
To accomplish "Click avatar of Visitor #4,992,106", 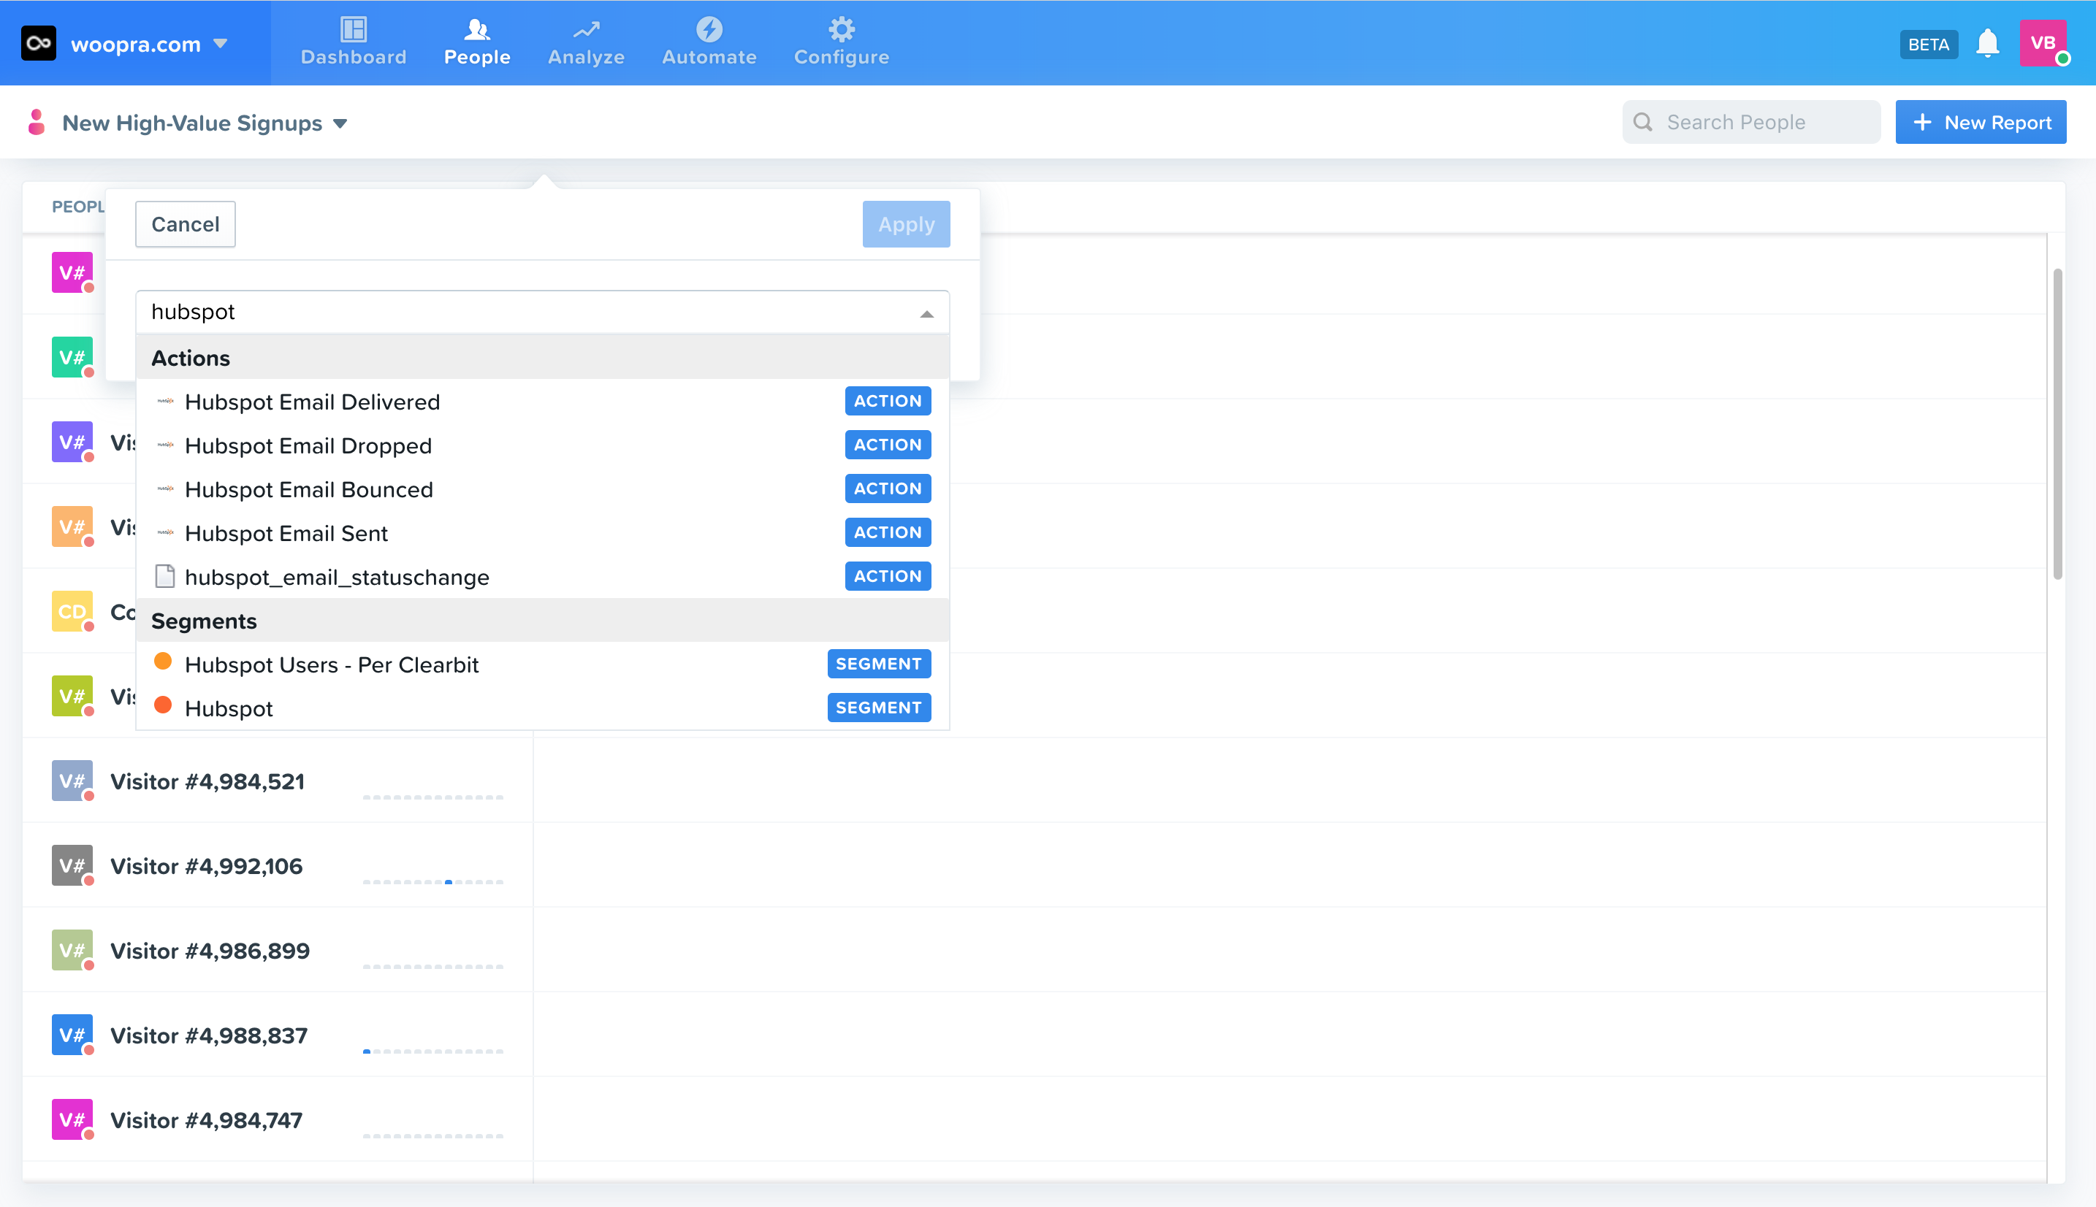I will pos(72,865).
